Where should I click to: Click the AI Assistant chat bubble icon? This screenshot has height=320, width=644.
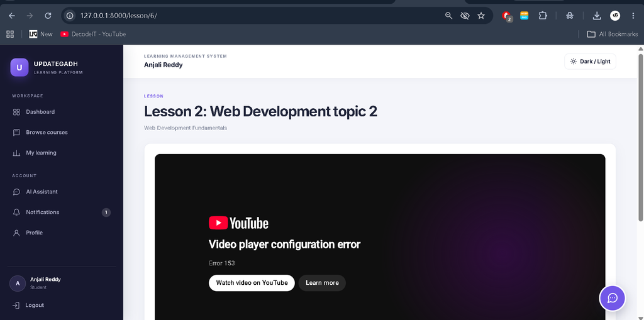[x=16, y=192]
